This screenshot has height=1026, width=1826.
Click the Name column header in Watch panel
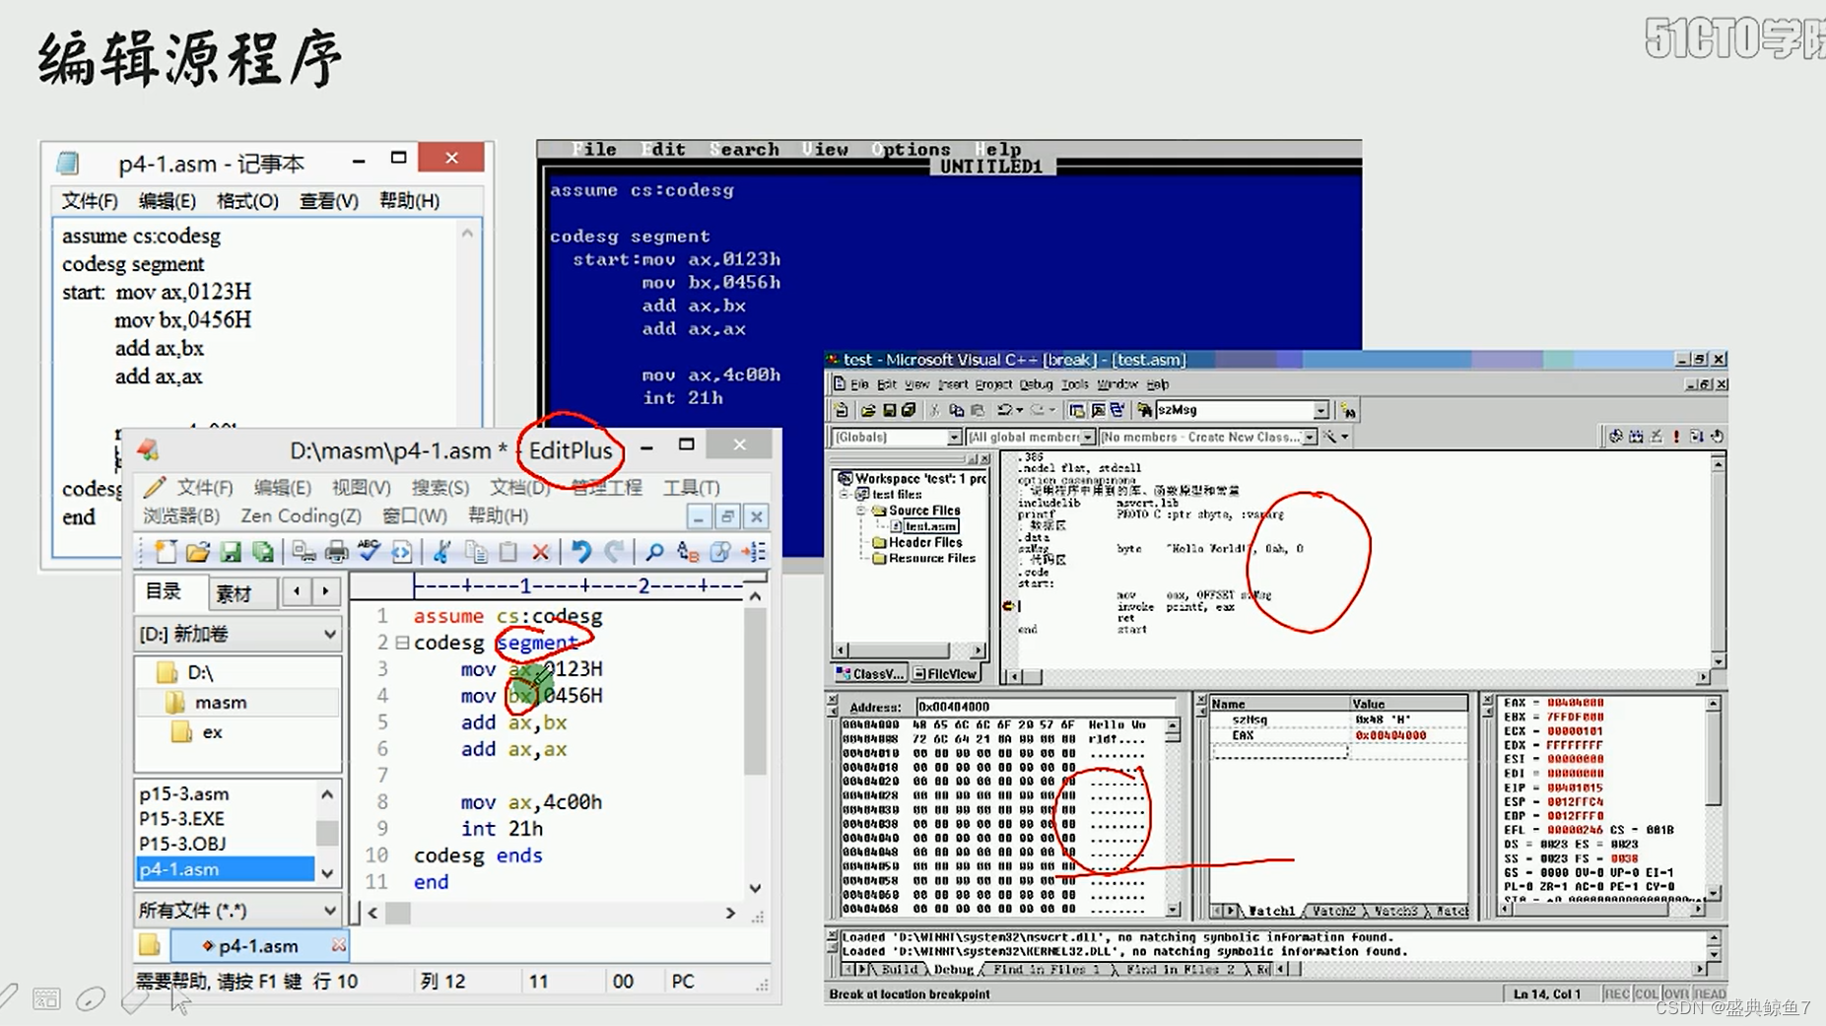(1278, 704)
